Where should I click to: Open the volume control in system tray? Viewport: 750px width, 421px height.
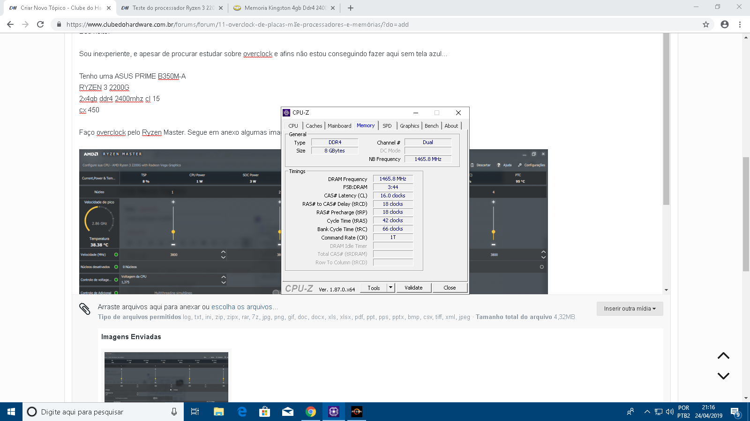[x=670, y=412]
